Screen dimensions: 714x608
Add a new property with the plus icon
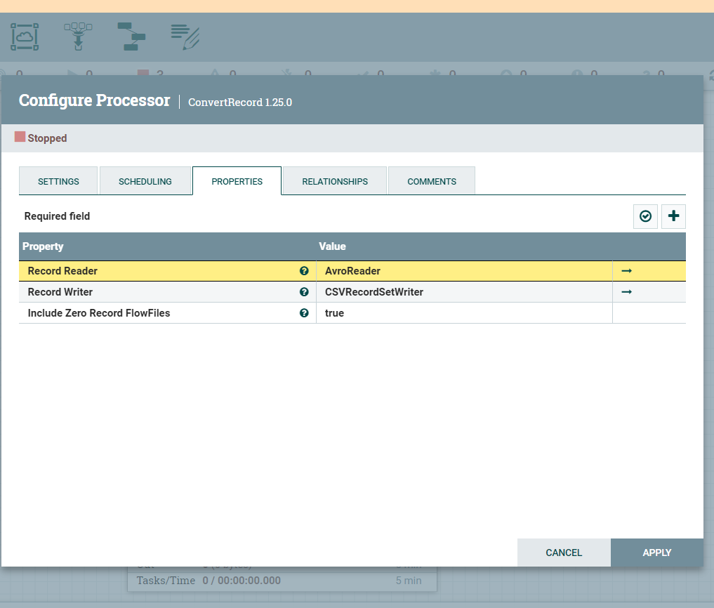(x=673, y=216)
